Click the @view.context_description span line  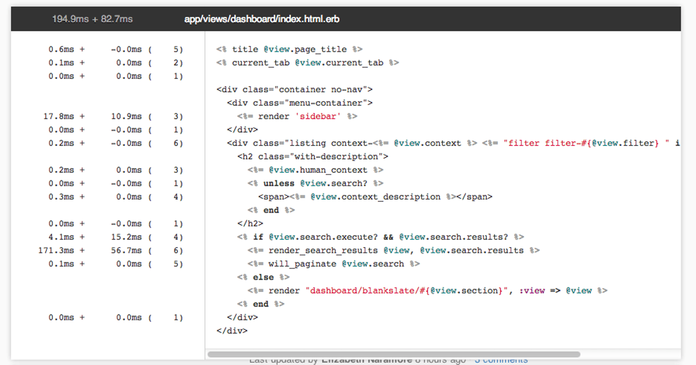[375, 197]
